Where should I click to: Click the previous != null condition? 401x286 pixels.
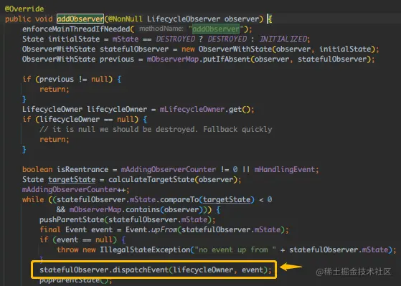tap(74, 80)
